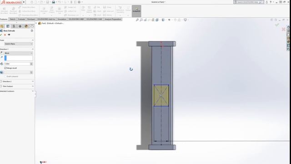Click View Orientation icon in view toolbar
291x164 pixels.
(157, 20)
